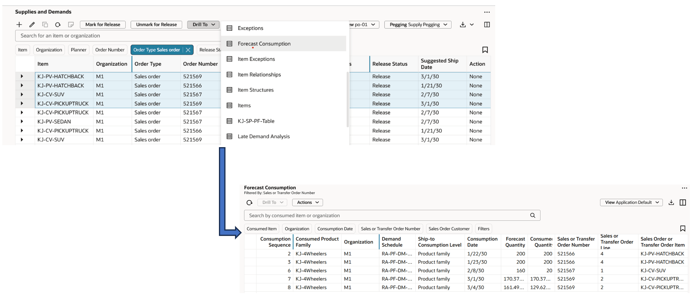Open the Pegging Supply Pegging dropdown
Viewport: 697px width, 297px height.
pos(418,25)
